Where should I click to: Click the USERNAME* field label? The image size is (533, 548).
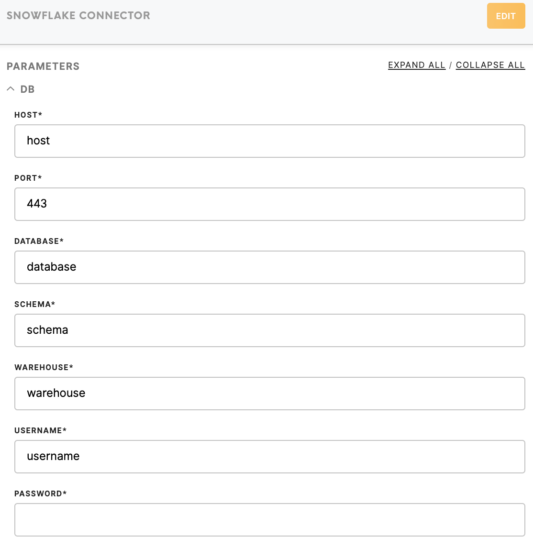click(40, 430)
